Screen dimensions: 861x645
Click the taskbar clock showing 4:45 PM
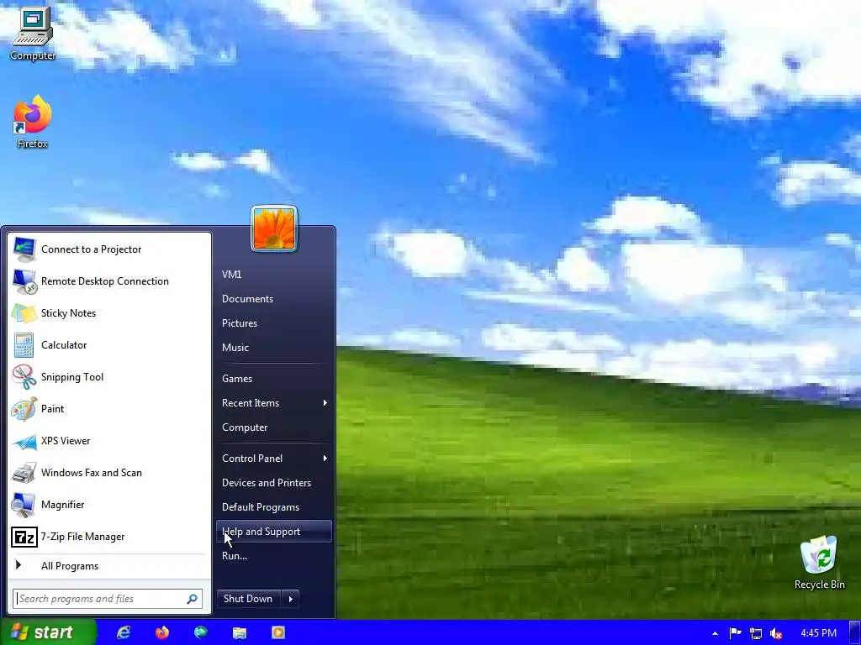pyautogui.click(x=819, y=633)
